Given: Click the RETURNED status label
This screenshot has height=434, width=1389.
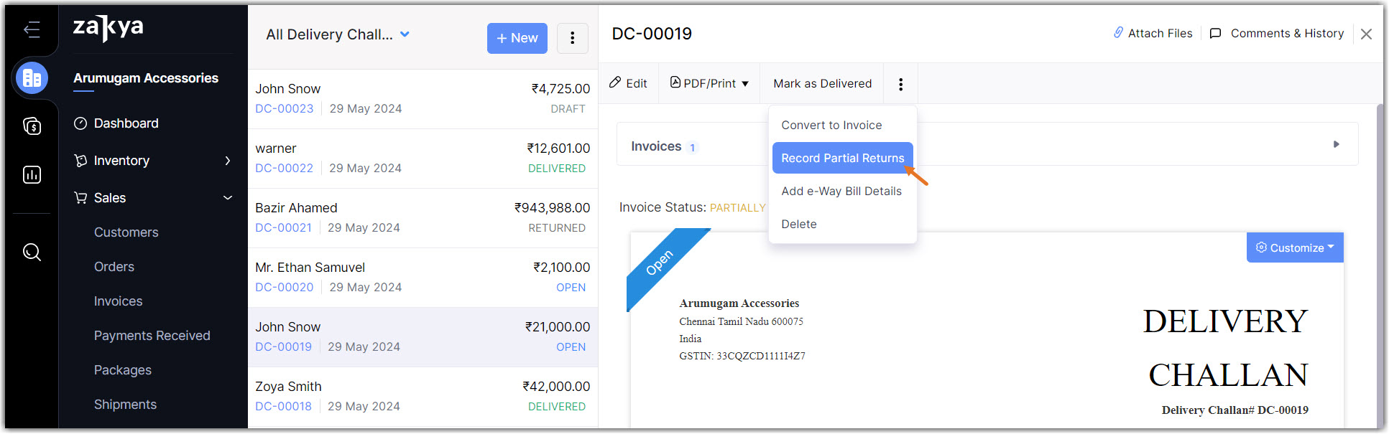Looking at the screenshot, I should 557,228.
